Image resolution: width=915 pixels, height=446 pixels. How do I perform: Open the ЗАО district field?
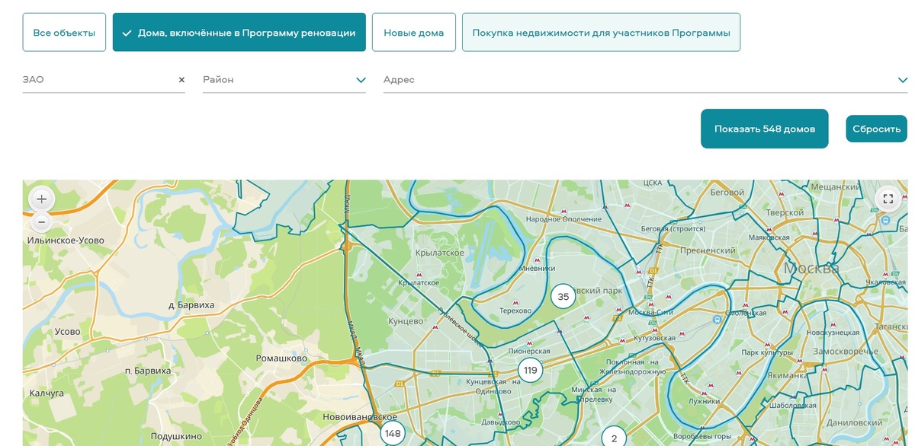point(104,79)
